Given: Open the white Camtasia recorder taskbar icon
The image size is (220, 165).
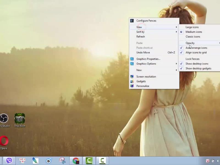Looking at the screenshot, I should (102, 161).
